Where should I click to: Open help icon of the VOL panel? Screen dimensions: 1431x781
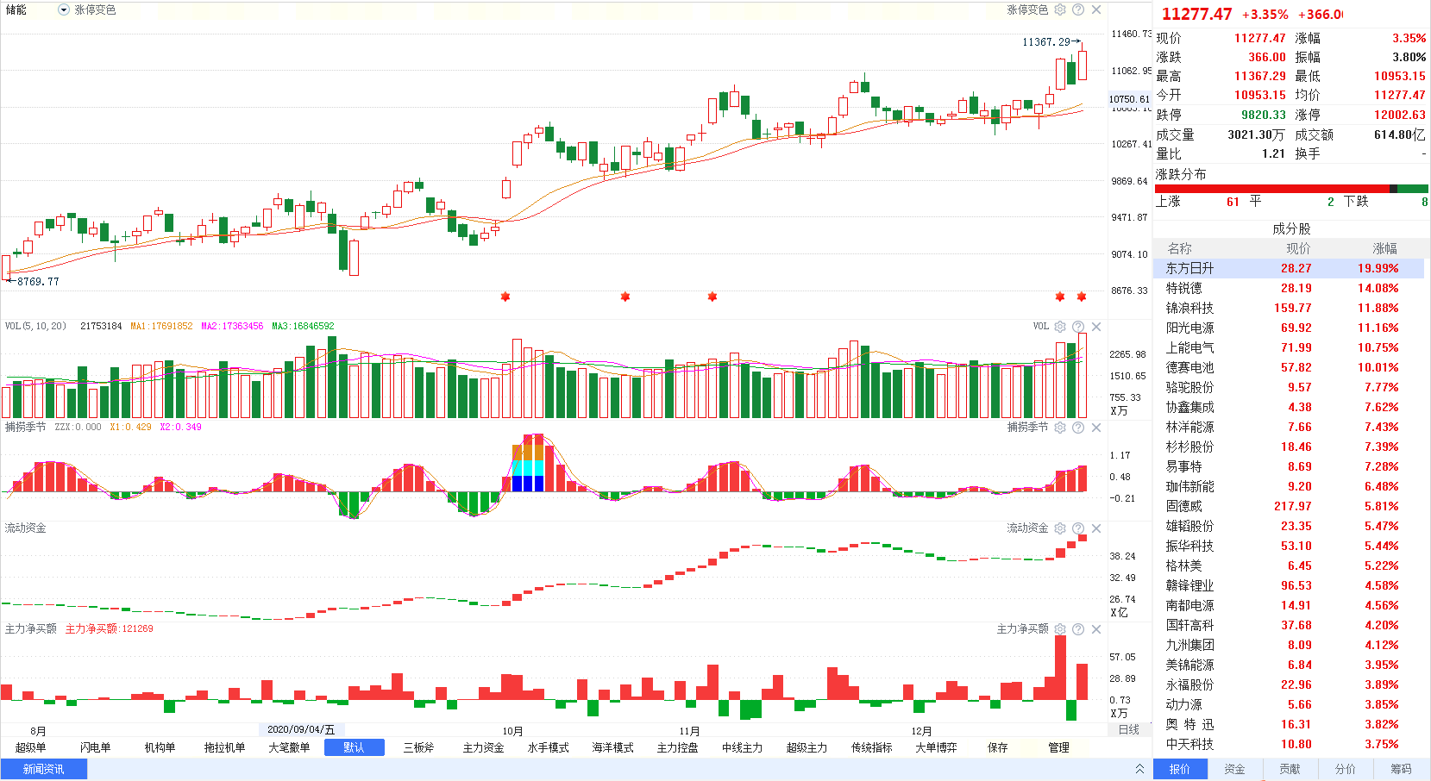pyautogui.click(x=1078, y=327)
